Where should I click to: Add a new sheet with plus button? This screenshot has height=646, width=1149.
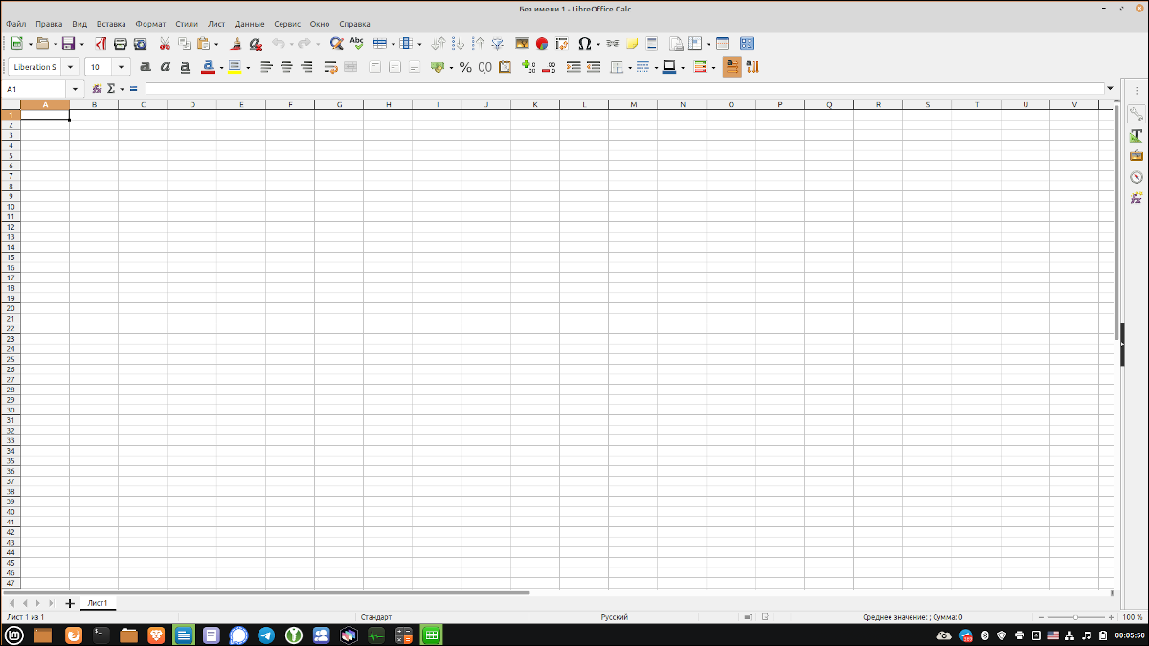click(x=69, y=603)
